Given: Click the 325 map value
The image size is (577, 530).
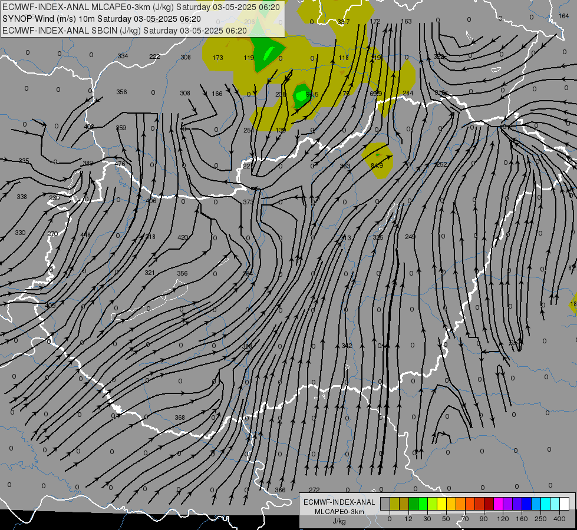Looking at the screenshot, I should (x=378, y=237).
